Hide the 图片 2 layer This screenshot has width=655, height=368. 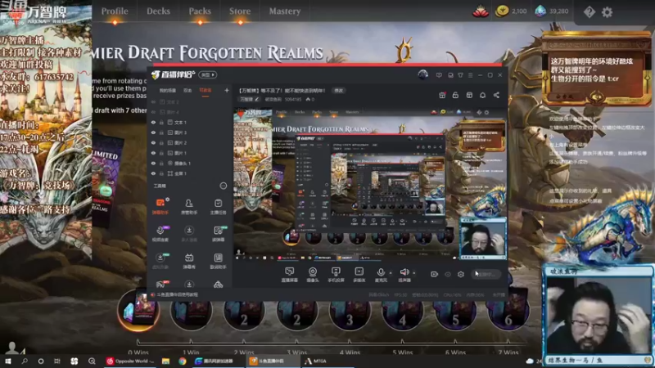153,142
